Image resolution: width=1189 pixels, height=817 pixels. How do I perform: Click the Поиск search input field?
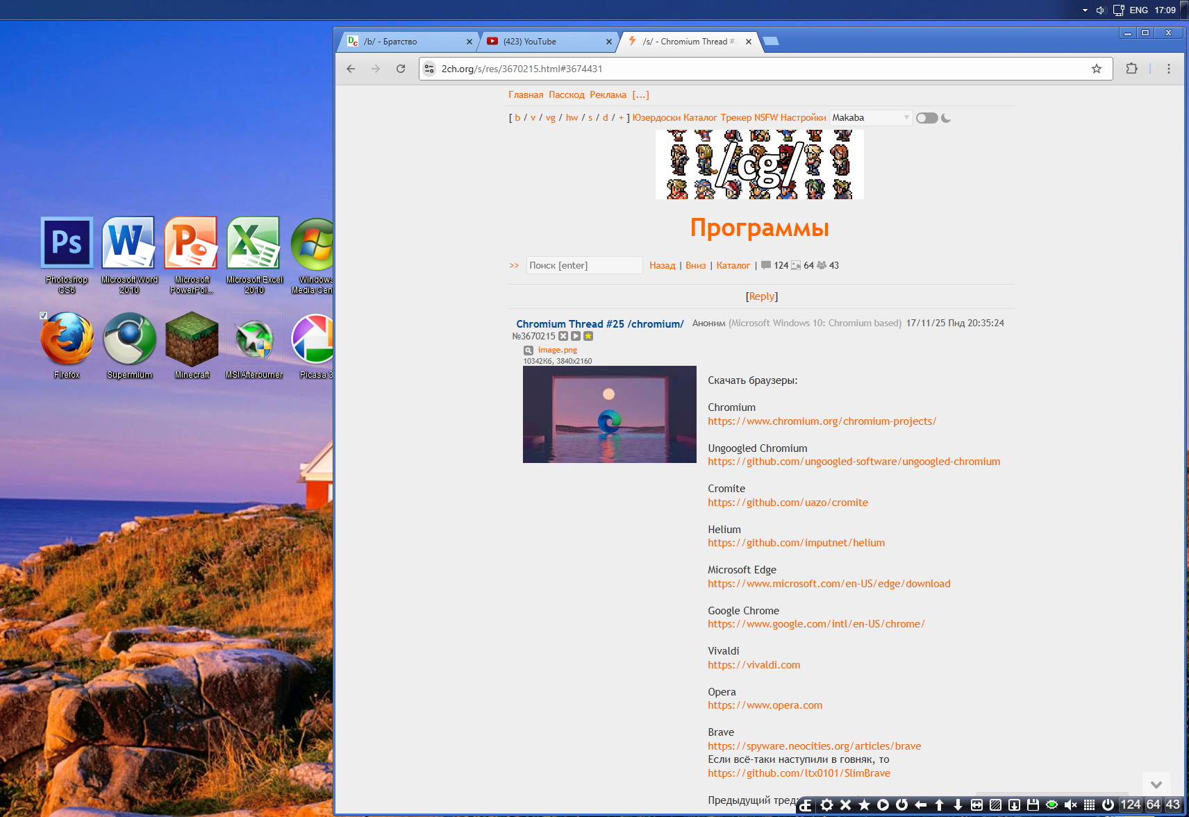[x=583, y=265]
